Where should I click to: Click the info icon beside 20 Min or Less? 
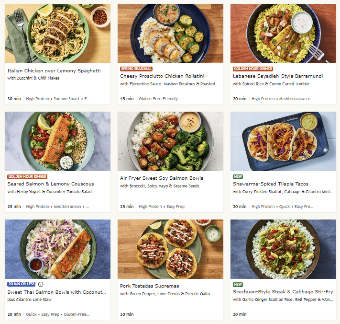click(x=40, y=284)
